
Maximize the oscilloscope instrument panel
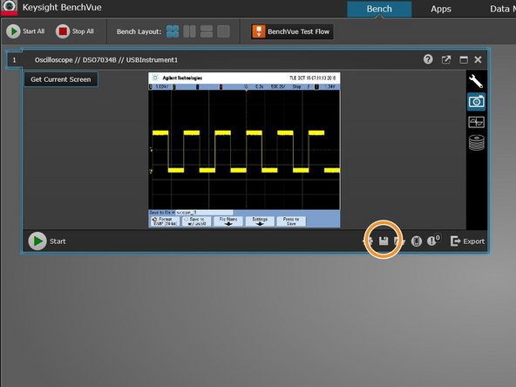coord(464,59)
